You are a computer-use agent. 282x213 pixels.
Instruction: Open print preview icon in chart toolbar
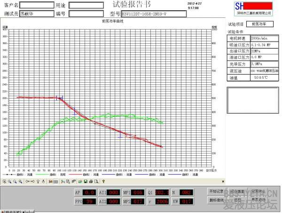[x=96, y=181]
